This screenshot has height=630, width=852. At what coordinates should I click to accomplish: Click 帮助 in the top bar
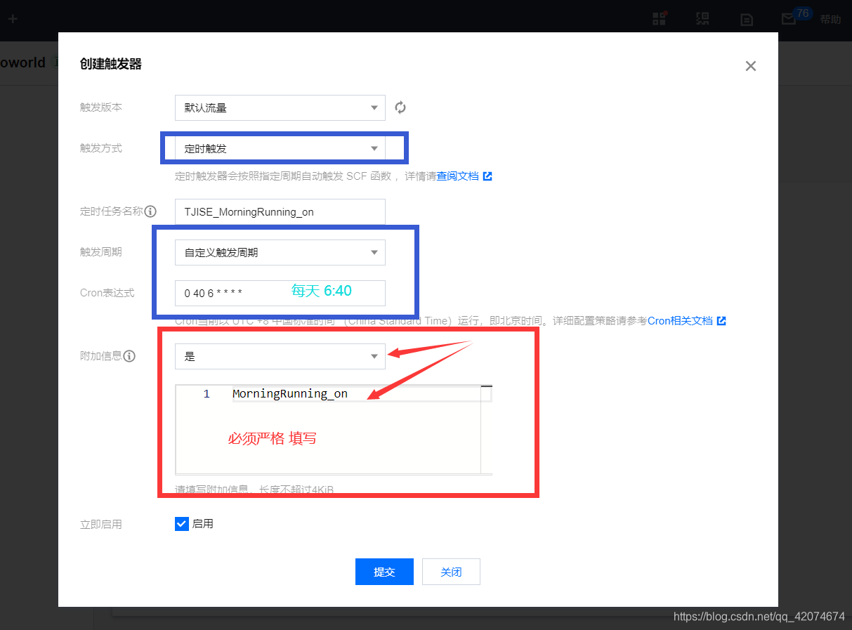point(830,20)
